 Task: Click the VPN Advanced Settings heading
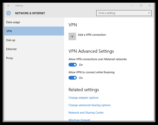point(91,51)
